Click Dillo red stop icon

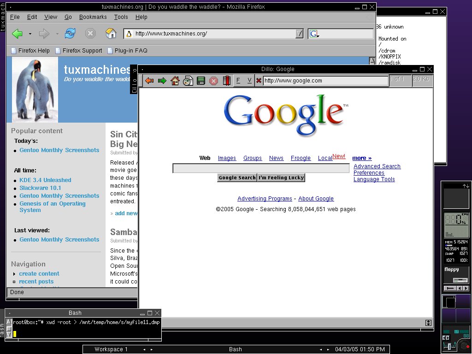point(213,81)
